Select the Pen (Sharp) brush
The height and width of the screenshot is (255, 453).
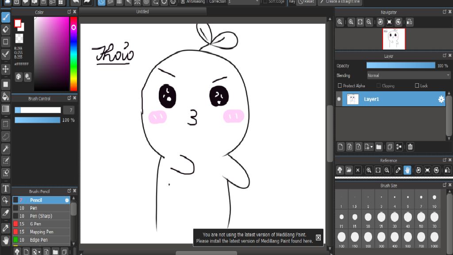[x=41, y=216]
